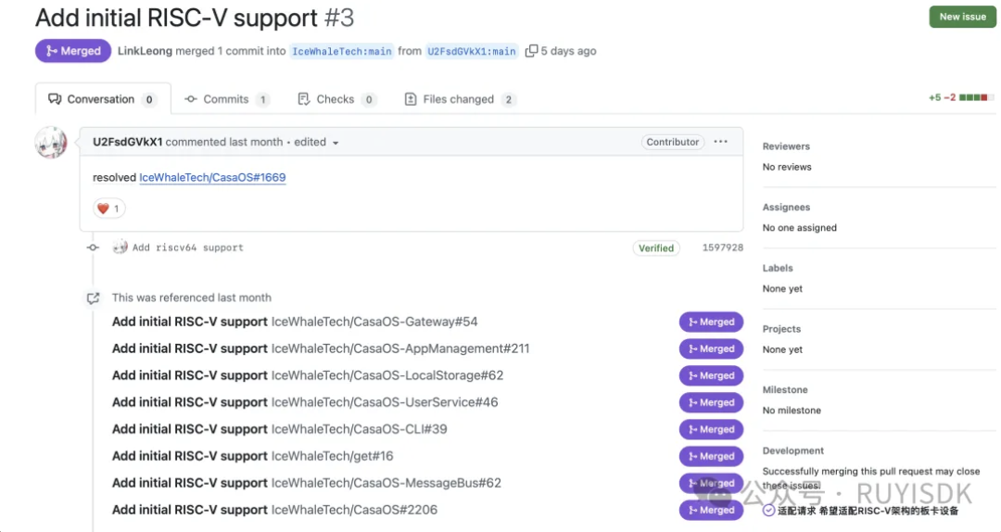1001x532 pixels.
Task: Click the commit author's small avatar
Action: pyautogui.click(x=120, y=247)
